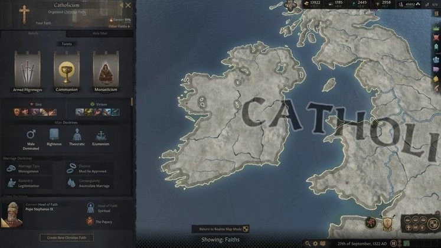Select the Beliefs tab
This screenshot has height=248, width=441.
[33, 33]
